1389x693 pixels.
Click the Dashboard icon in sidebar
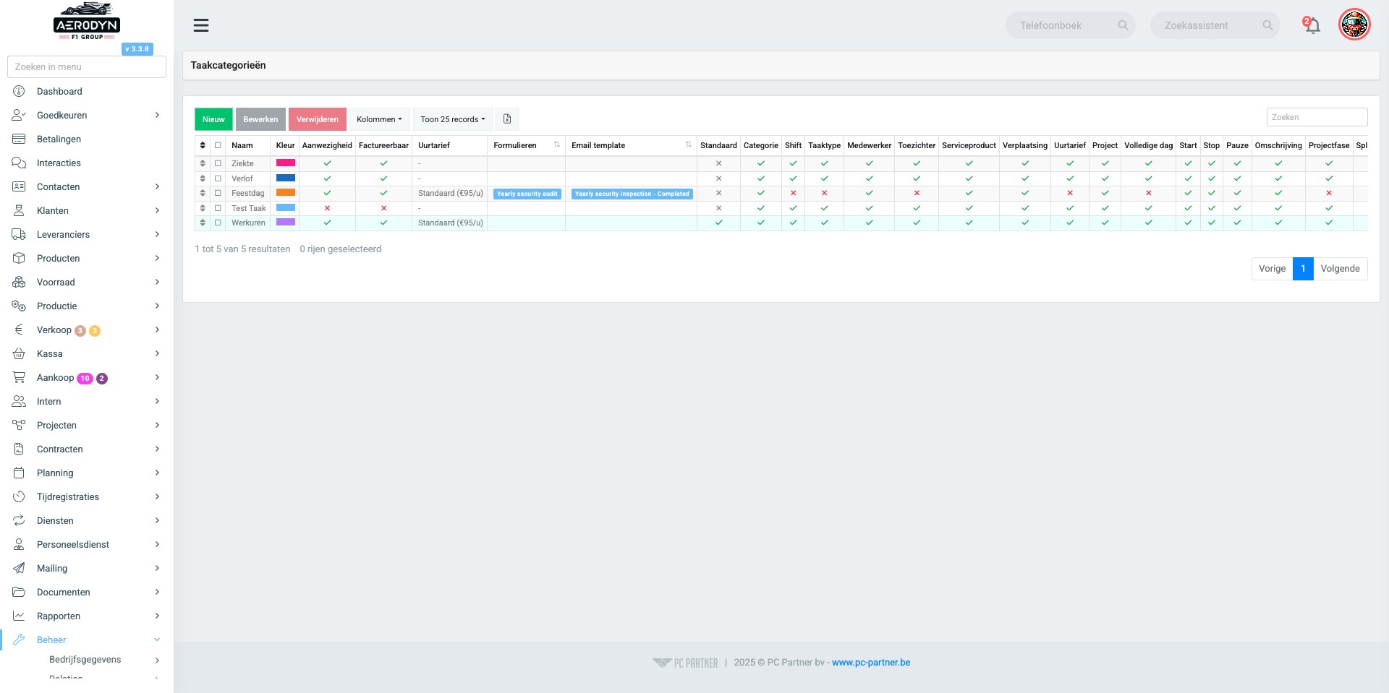(19, 91)
